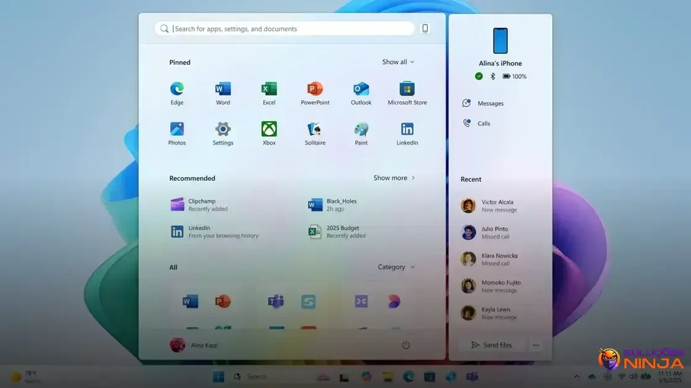Open PowerPoint icon in the All section

click(x=223, y=301)
